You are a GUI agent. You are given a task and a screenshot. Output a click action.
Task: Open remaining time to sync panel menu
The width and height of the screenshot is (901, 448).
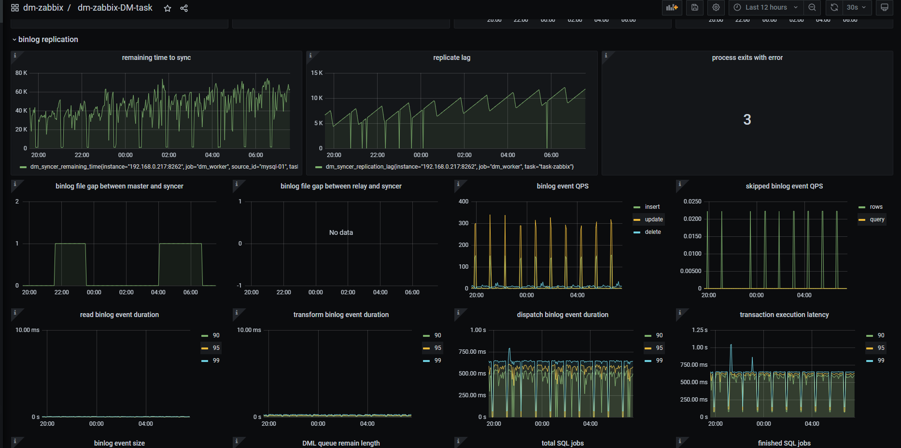point(156,58)
